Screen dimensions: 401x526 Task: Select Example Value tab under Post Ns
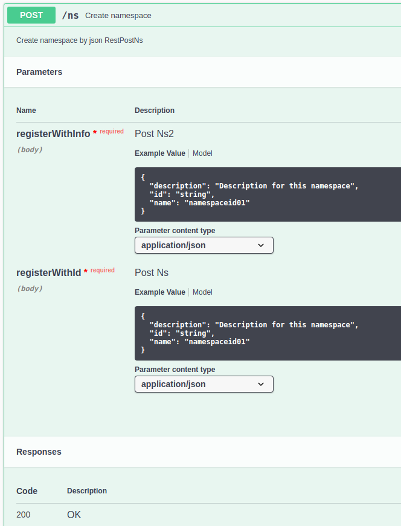[159, 292]
